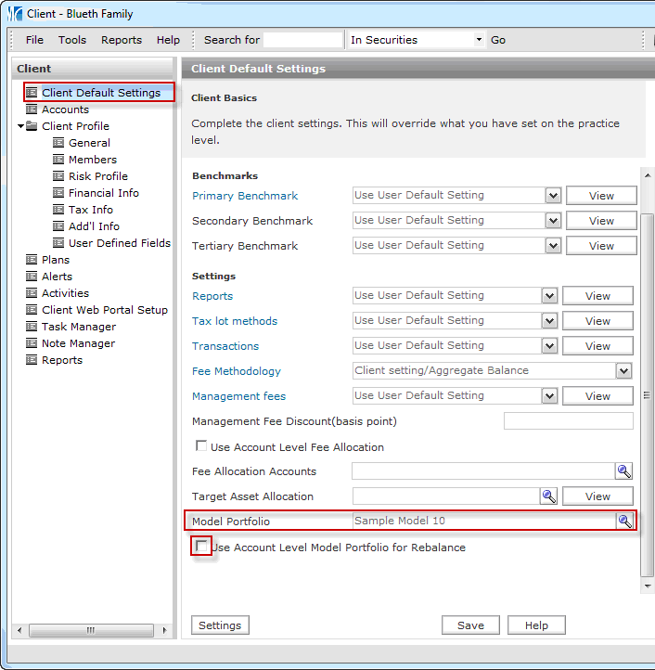Open the Fee Allocation Accounts search icon

624,471
